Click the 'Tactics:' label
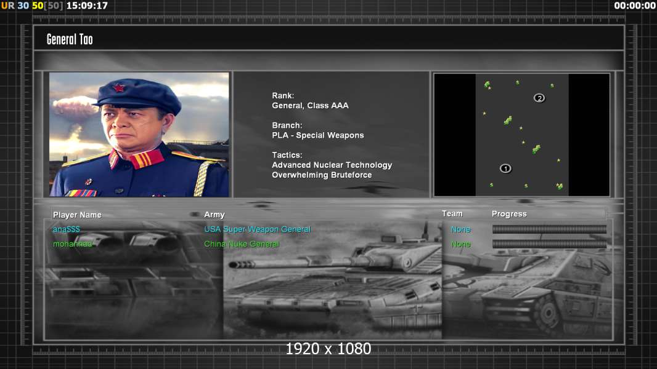657x369 pixels. pos(287,155)
